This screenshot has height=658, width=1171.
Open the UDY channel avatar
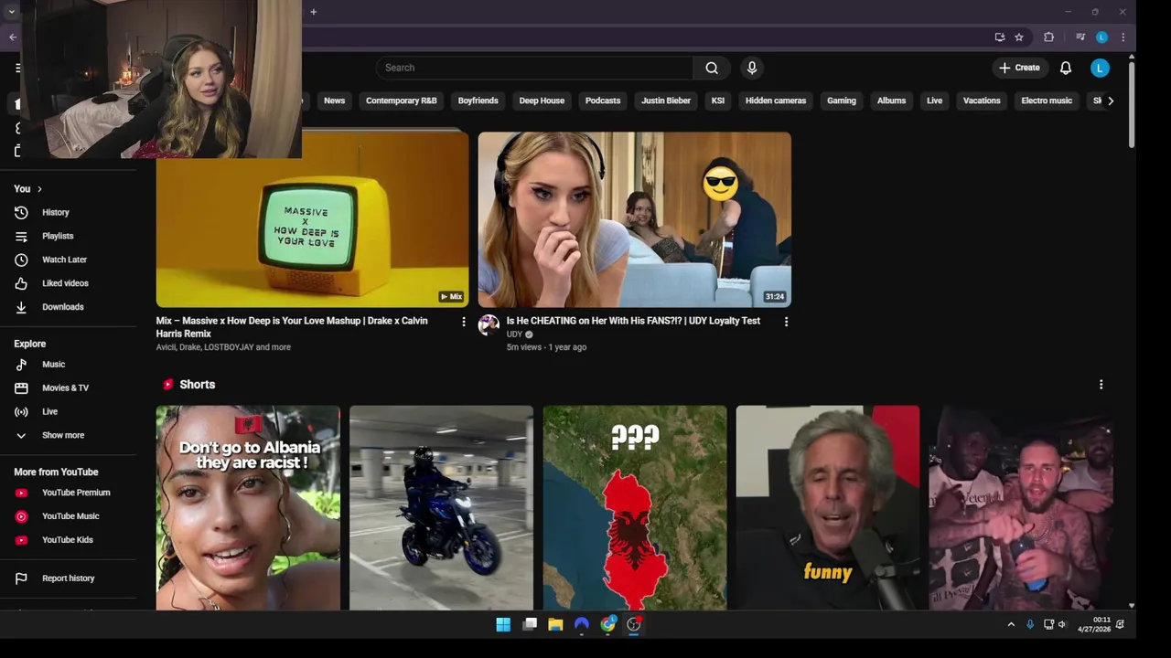pyautogui.click(x=489, y=324)
